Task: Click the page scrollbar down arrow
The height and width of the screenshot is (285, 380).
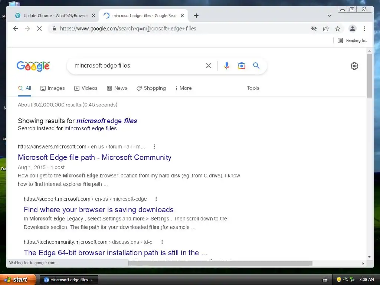Action: (369, 257)
